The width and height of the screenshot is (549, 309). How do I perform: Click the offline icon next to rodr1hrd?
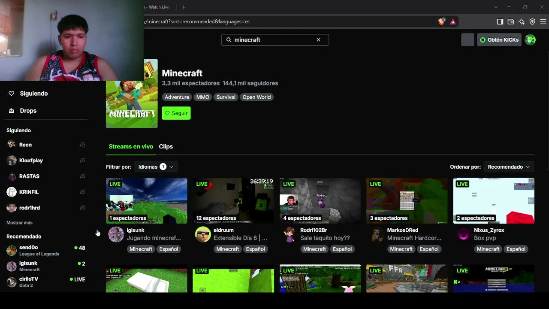82,208
